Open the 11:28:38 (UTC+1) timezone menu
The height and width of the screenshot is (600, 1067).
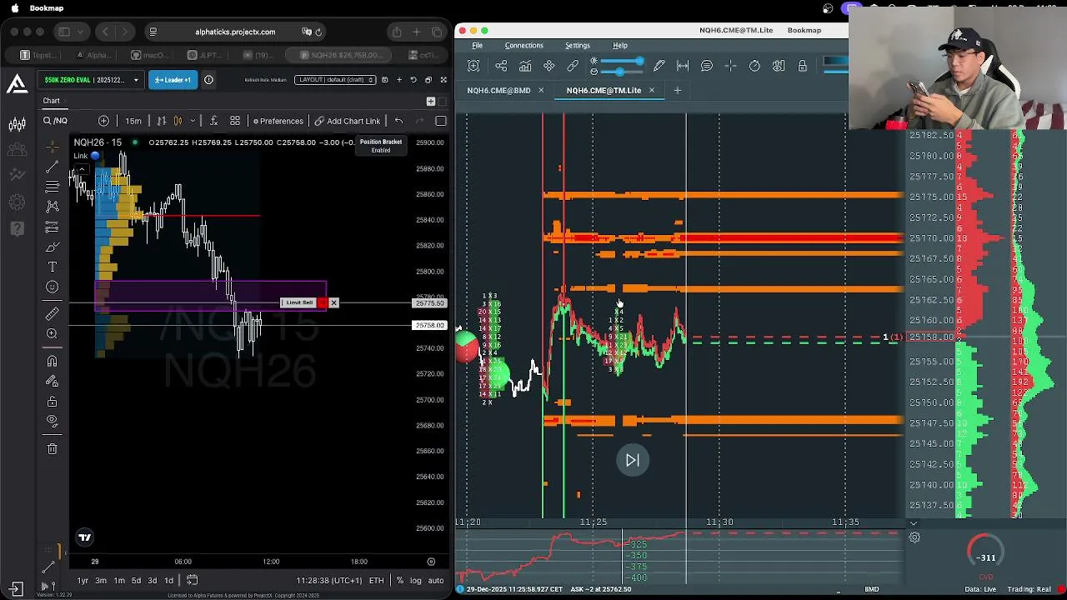point(328,580)
